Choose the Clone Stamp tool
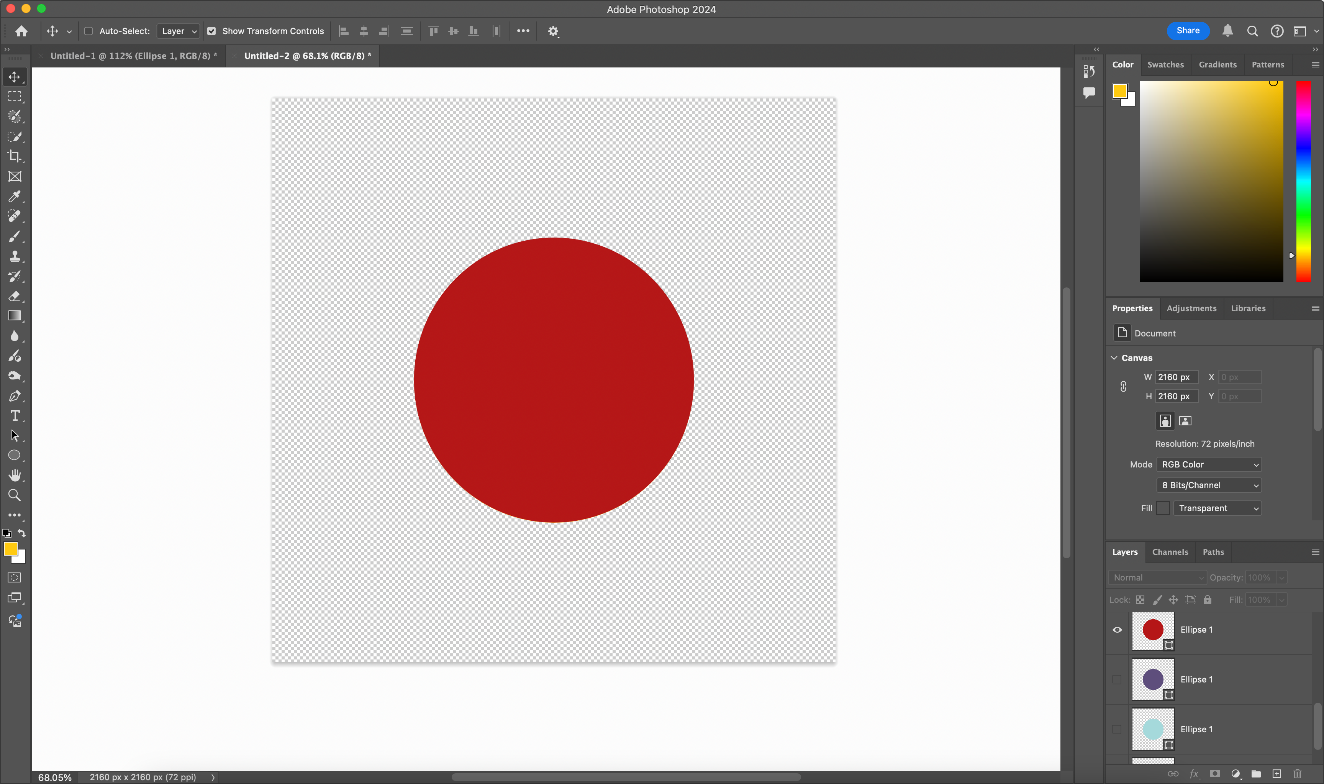Image resolution: width=1324 pixels, height=784 pixels. click(14, 256)
